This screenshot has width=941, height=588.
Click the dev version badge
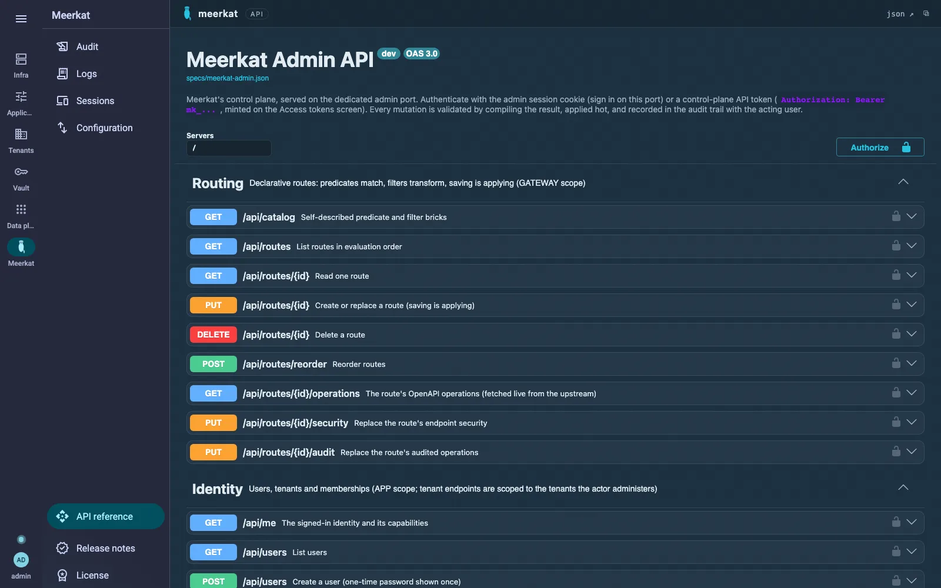click(x=389, y=54)
